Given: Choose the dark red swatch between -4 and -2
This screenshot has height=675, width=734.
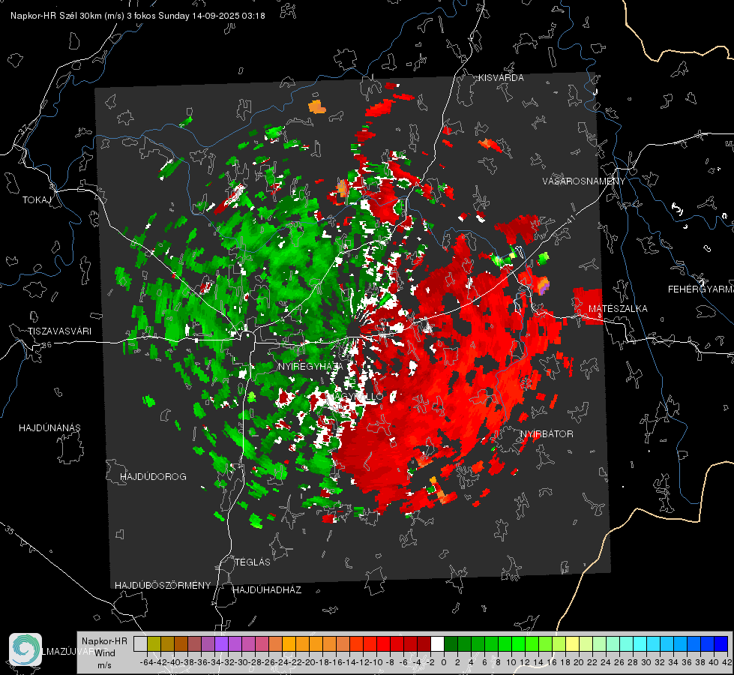Looking at the screenshot, I should [424, 643].
